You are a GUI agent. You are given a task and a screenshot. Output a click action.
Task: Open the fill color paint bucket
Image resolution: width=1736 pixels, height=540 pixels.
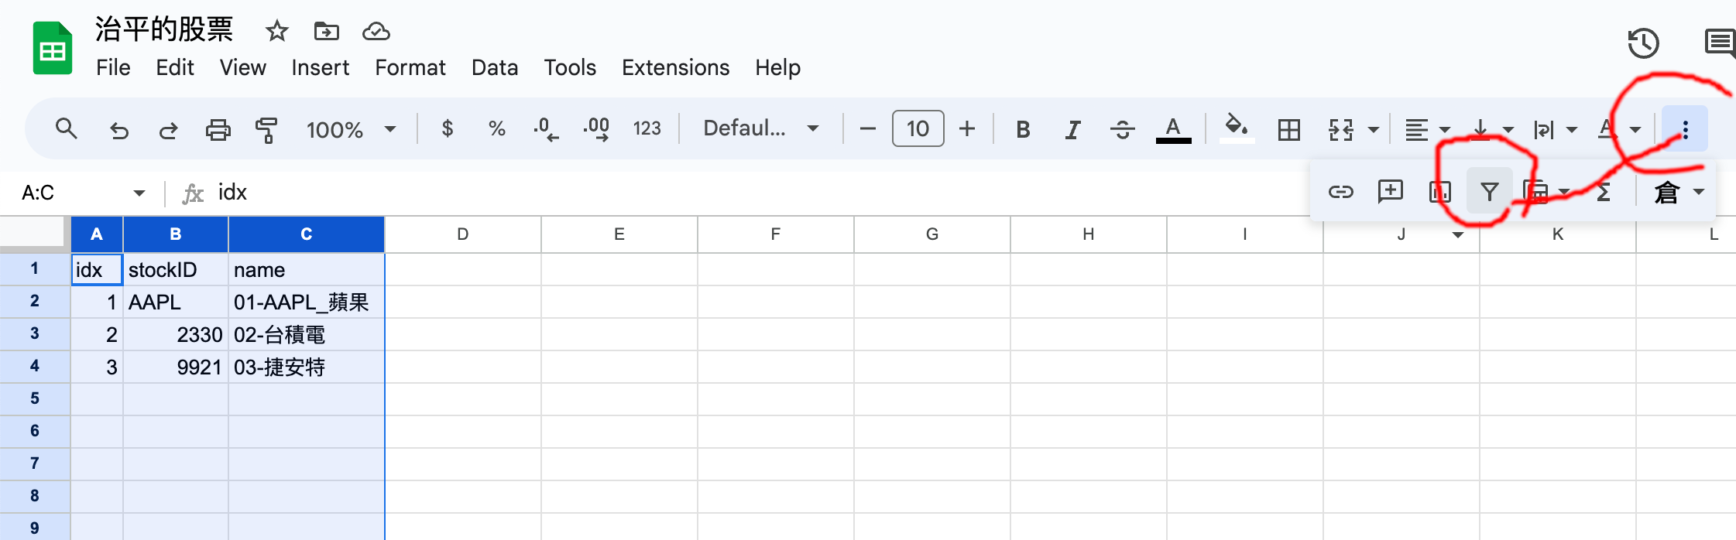point(1236,128)
